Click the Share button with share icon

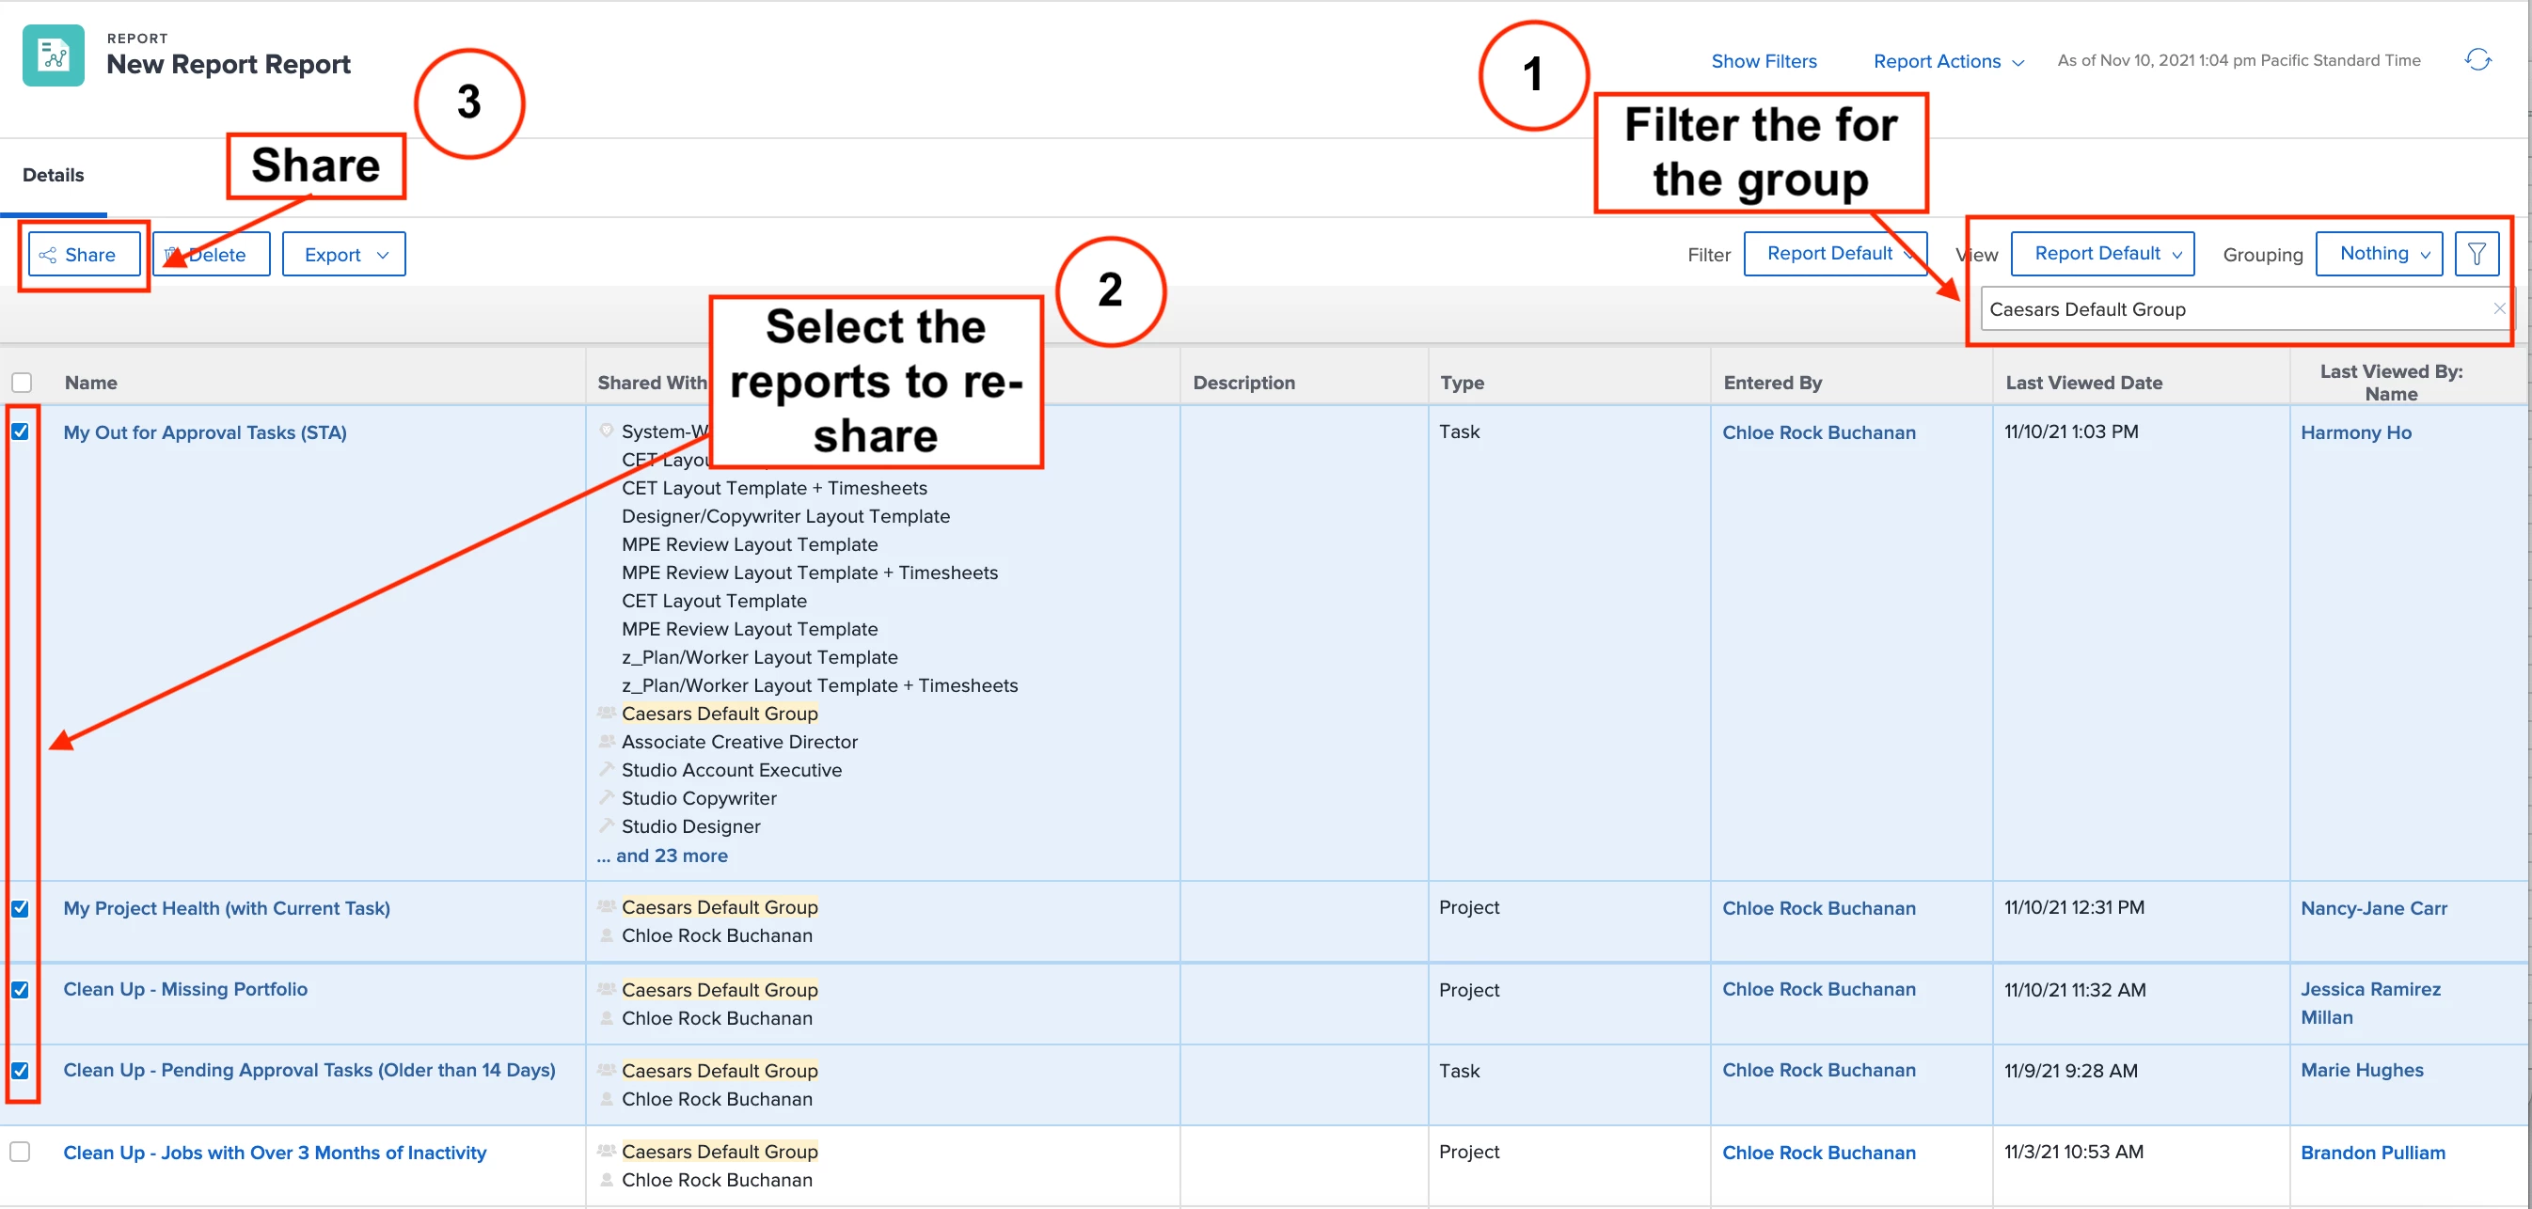[84, 255]
